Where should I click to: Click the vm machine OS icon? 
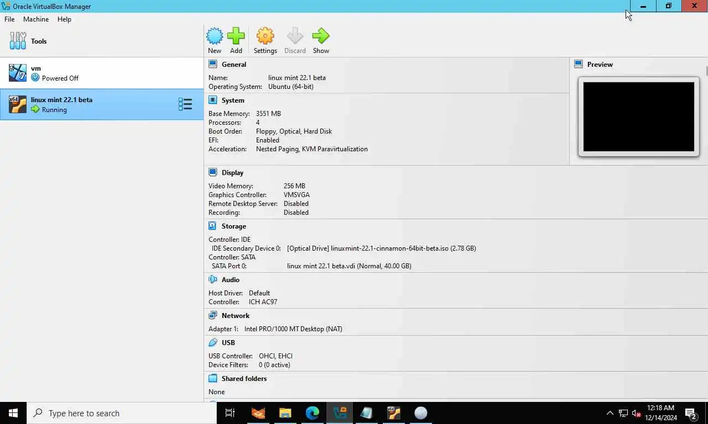coord(18,73)
